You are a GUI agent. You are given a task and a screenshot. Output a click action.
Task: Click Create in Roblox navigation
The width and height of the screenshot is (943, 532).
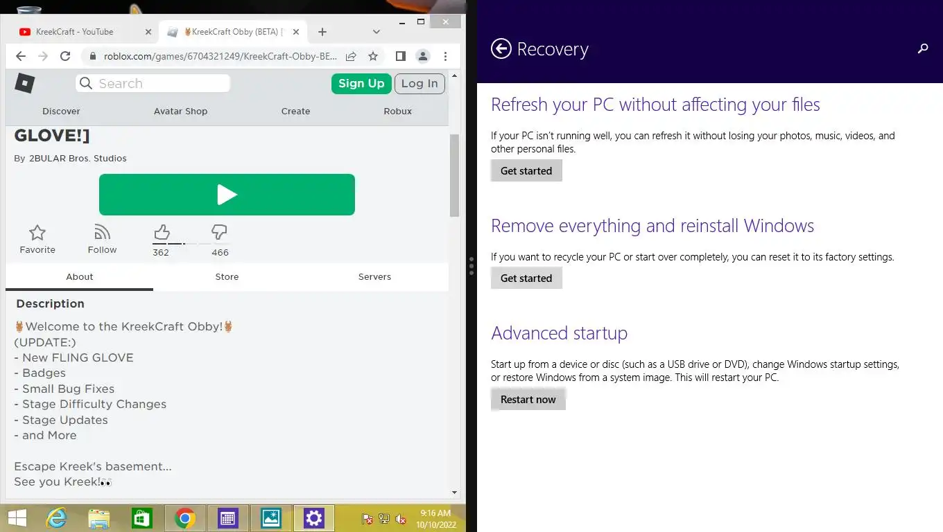pyautogui.click(x=295, y=111)
